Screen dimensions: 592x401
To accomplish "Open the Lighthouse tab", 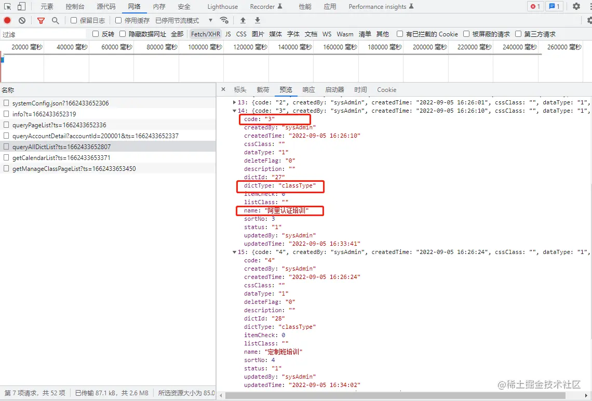I will click(222, 6).
